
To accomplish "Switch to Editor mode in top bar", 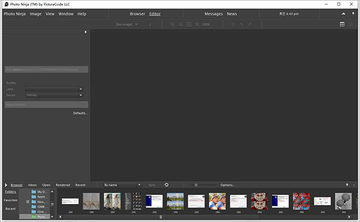I will point(155,14).
